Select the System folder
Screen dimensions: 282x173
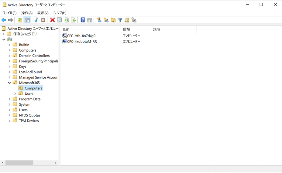(x=25, y=104)
